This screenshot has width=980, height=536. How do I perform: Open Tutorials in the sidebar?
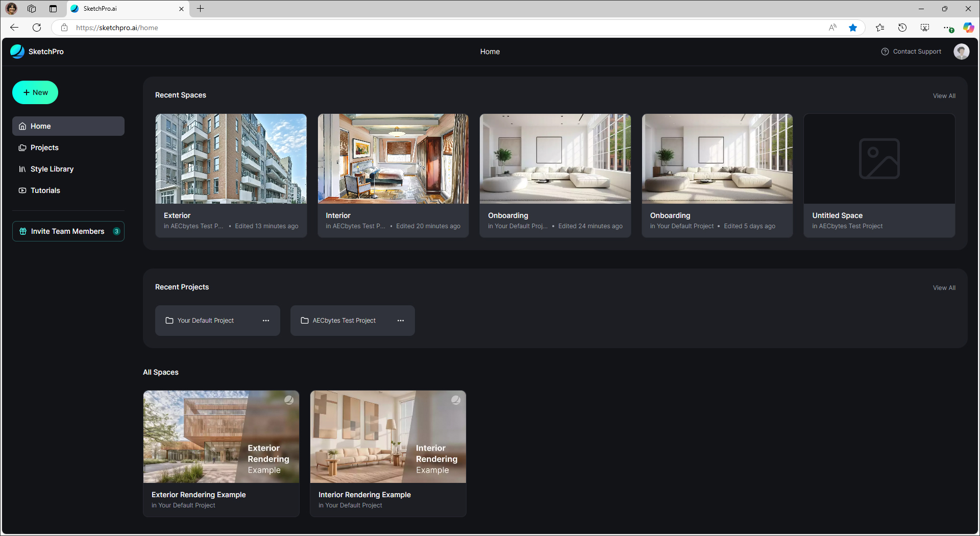(x=68, y=190)
